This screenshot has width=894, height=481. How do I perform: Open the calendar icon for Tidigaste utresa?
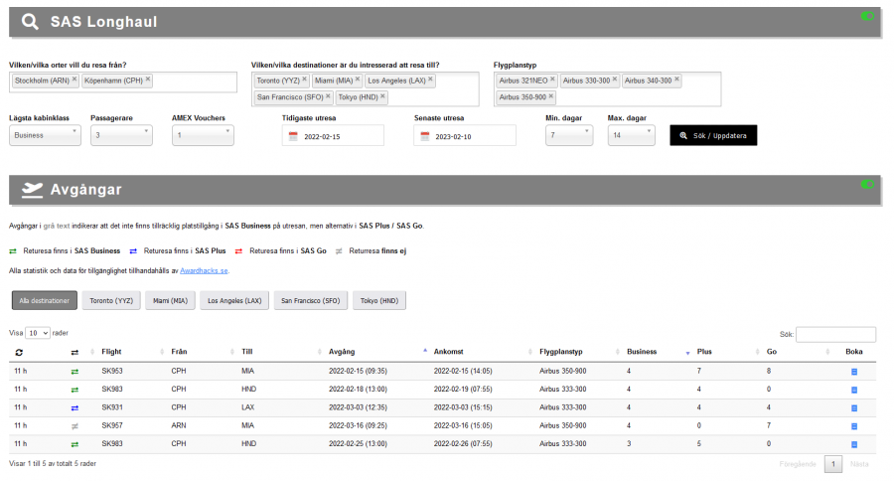(294, 136)
